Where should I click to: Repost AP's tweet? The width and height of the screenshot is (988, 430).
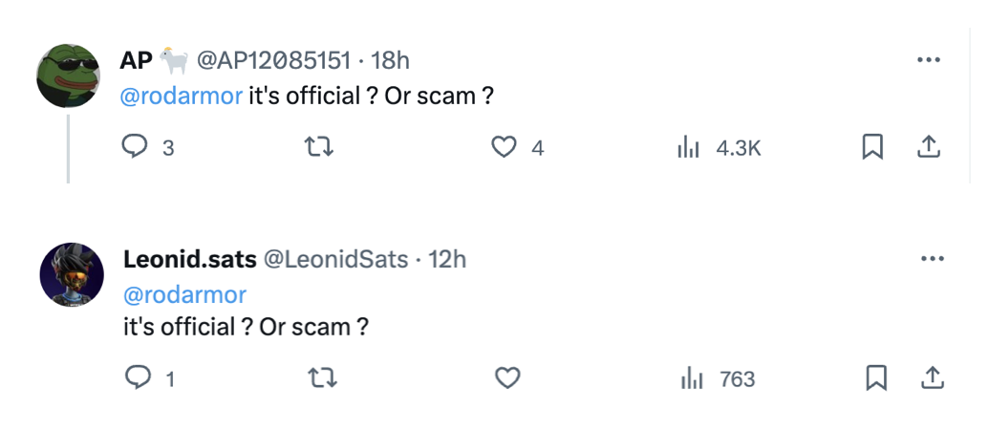[x=324, y=147]
